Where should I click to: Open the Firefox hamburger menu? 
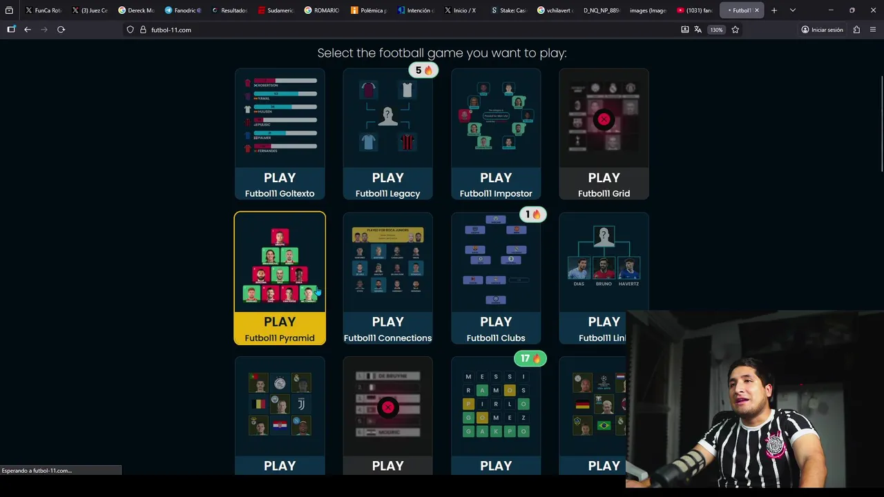click(x=873, y=30)
